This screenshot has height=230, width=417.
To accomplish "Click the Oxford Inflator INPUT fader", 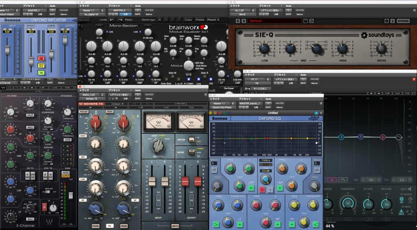I will pos(7,50).
